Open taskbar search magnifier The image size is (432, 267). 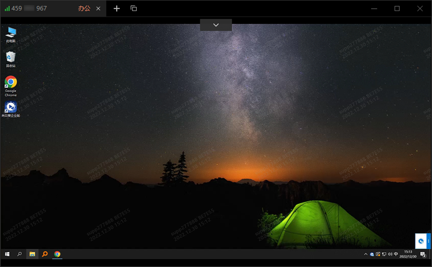pyautogui.click(x=20, y=254)
